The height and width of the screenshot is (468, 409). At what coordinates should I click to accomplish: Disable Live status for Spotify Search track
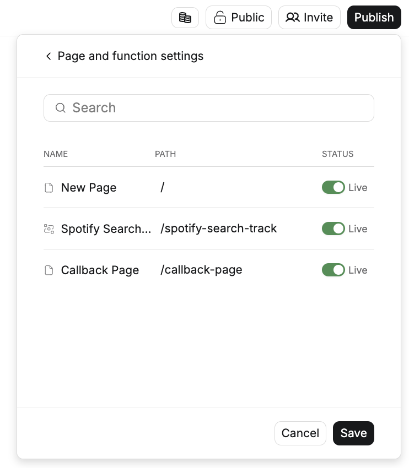(x=333, y=228)
